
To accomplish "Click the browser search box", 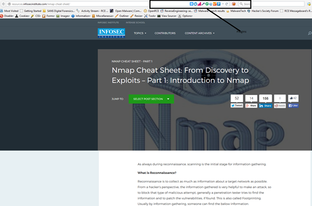I will pyautogui.click(x=247, y=4).
